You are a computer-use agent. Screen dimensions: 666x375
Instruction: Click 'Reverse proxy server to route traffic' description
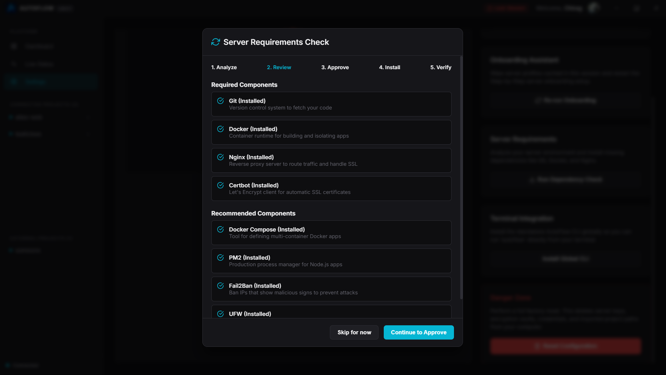pyautogui.click(x=293, y=164)
